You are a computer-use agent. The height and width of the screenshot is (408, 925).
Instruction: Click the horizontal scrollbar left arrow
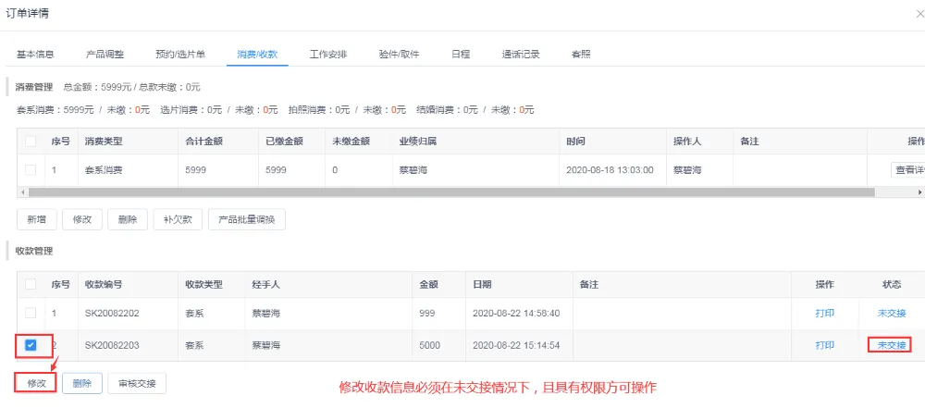[x=21, y=192]
